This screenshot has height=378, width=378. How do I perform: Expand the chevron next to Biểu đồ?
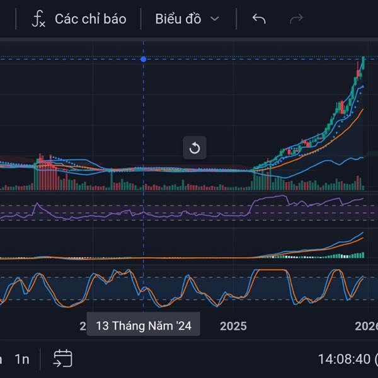(x=215, y=19)
